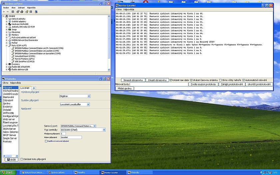Toggle the 'Ukázat raw data' checkbox
The height and width of the screenshot is (175, 280).
point(171,80)
